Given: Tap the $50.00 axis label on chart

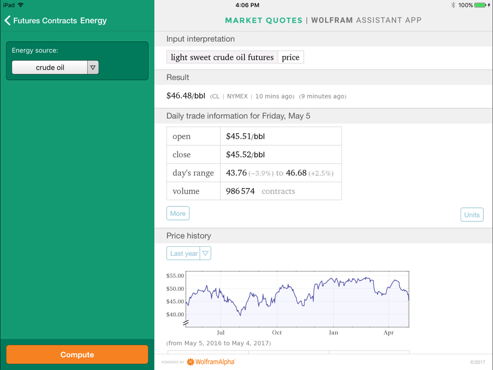Looking at the screenshot, I should pos(175,289).
